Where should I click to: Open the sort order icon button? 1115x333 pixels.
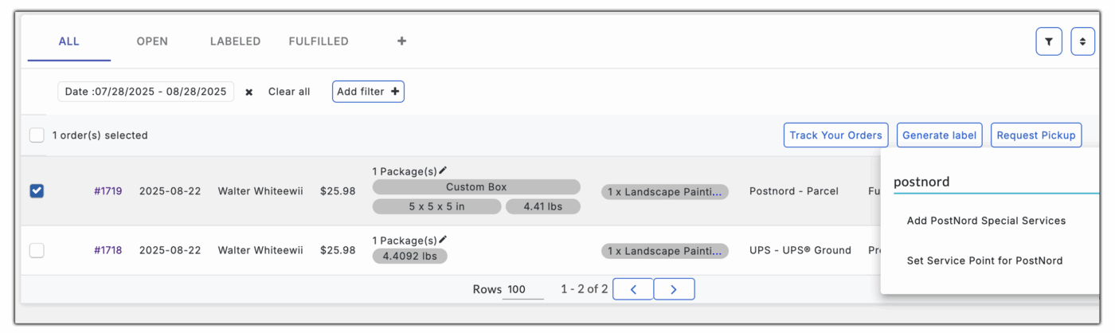(x=1082, y=41)
